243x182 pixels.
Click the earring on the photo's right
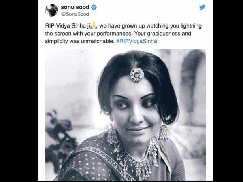pos(164,131)
